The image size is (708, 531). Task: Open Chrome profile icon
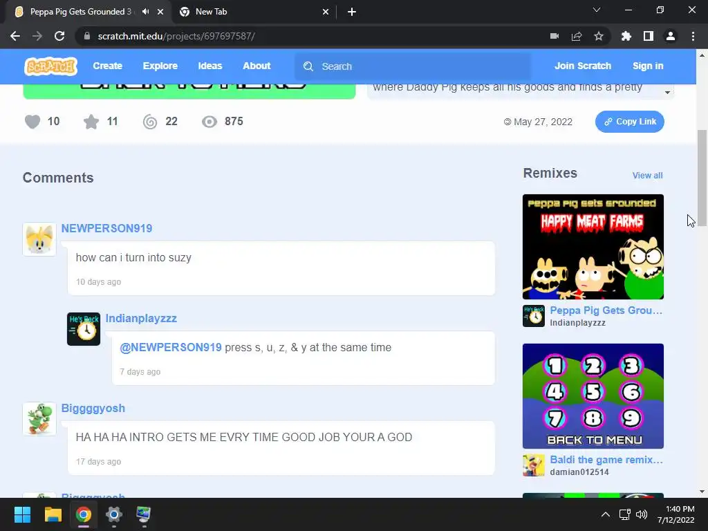point(671,36)
